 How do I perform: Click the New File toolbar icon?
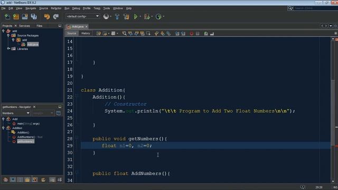coord(7,16)
